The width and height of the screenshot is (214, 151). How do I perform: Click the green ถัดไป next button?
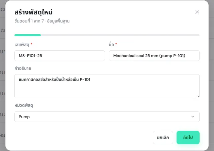coord(188,138)
